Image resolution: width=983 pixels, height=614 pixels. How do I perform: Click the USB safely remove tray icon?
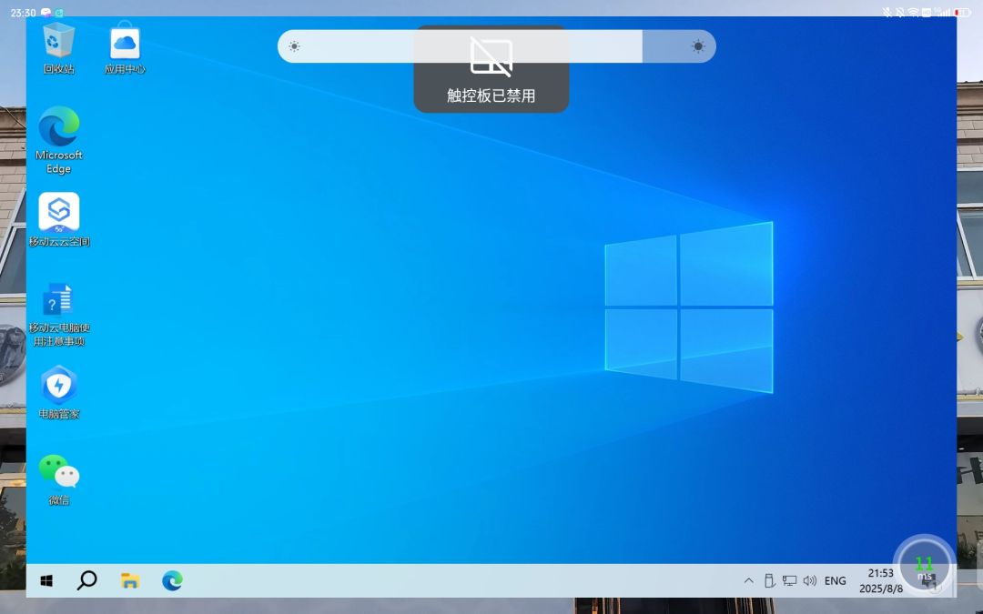tap(769, 580)
